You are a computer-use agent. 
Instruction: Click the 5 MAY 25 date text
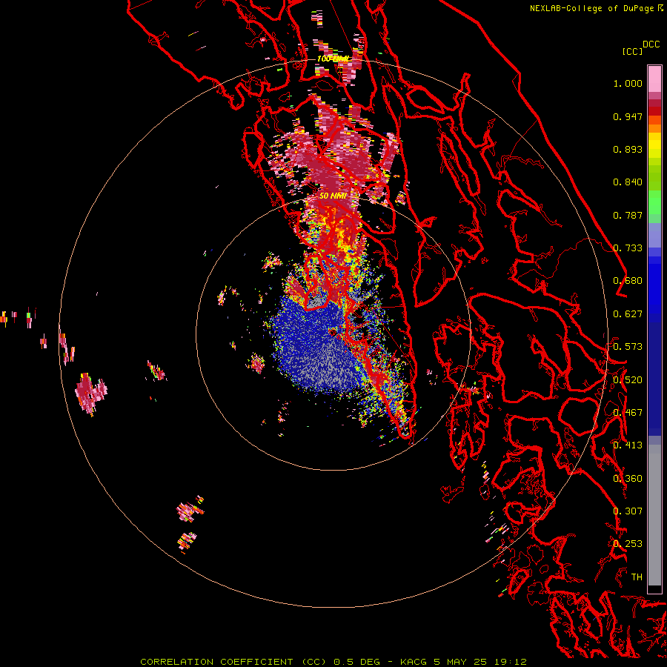tap(461, 662)
